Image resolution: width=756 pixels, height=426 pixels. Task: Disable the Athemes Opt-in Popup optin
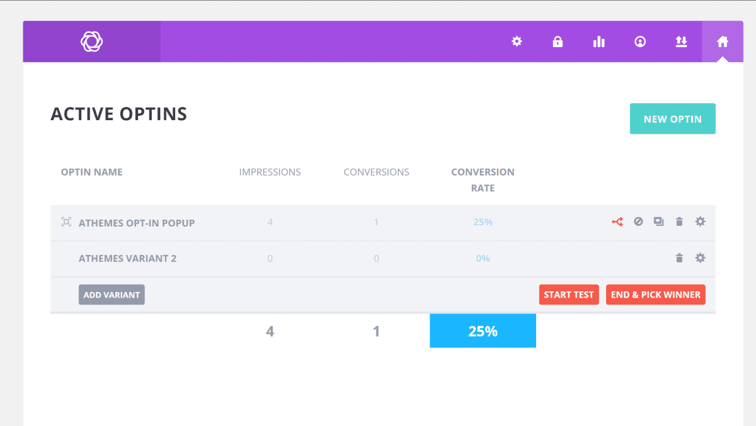click(x=638, y=221)
